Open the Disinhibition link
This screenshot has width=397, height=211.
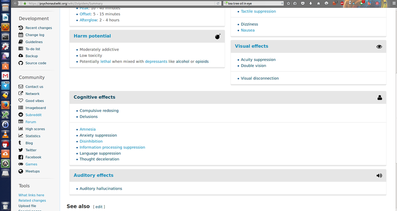[x=91, y=141]
